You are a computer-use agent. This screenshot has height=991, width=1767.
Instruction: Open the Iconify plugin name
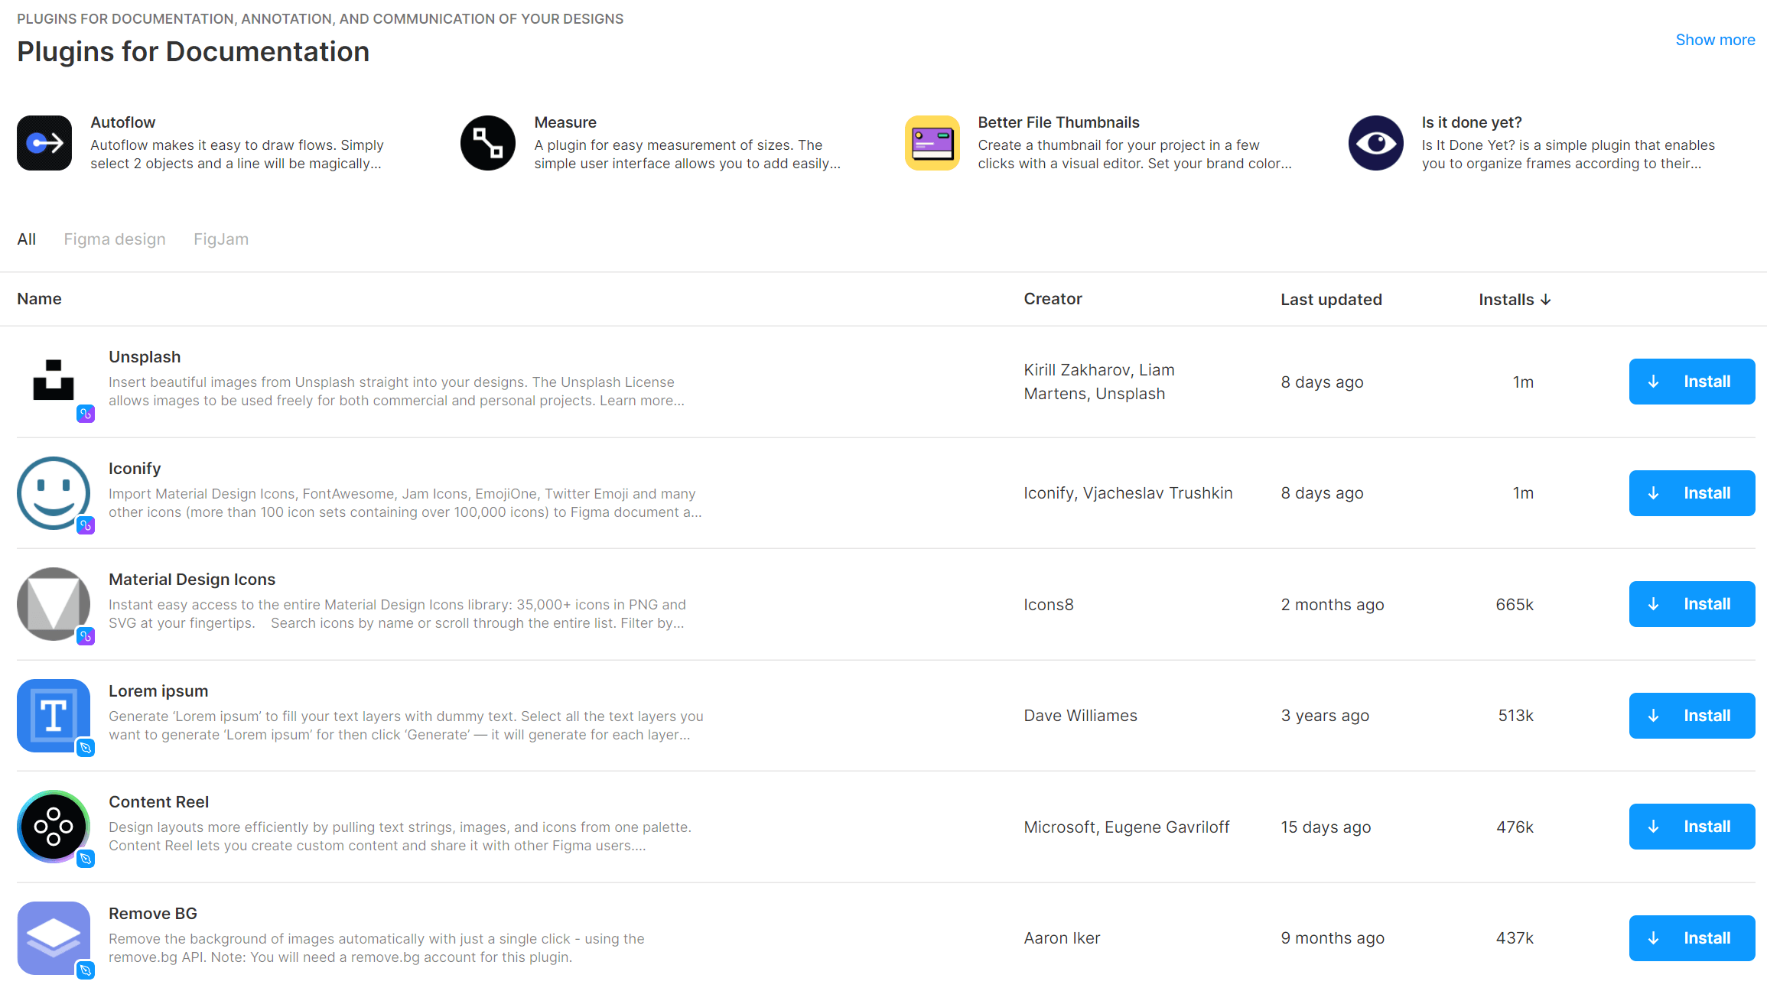click(x=135, y=469)
